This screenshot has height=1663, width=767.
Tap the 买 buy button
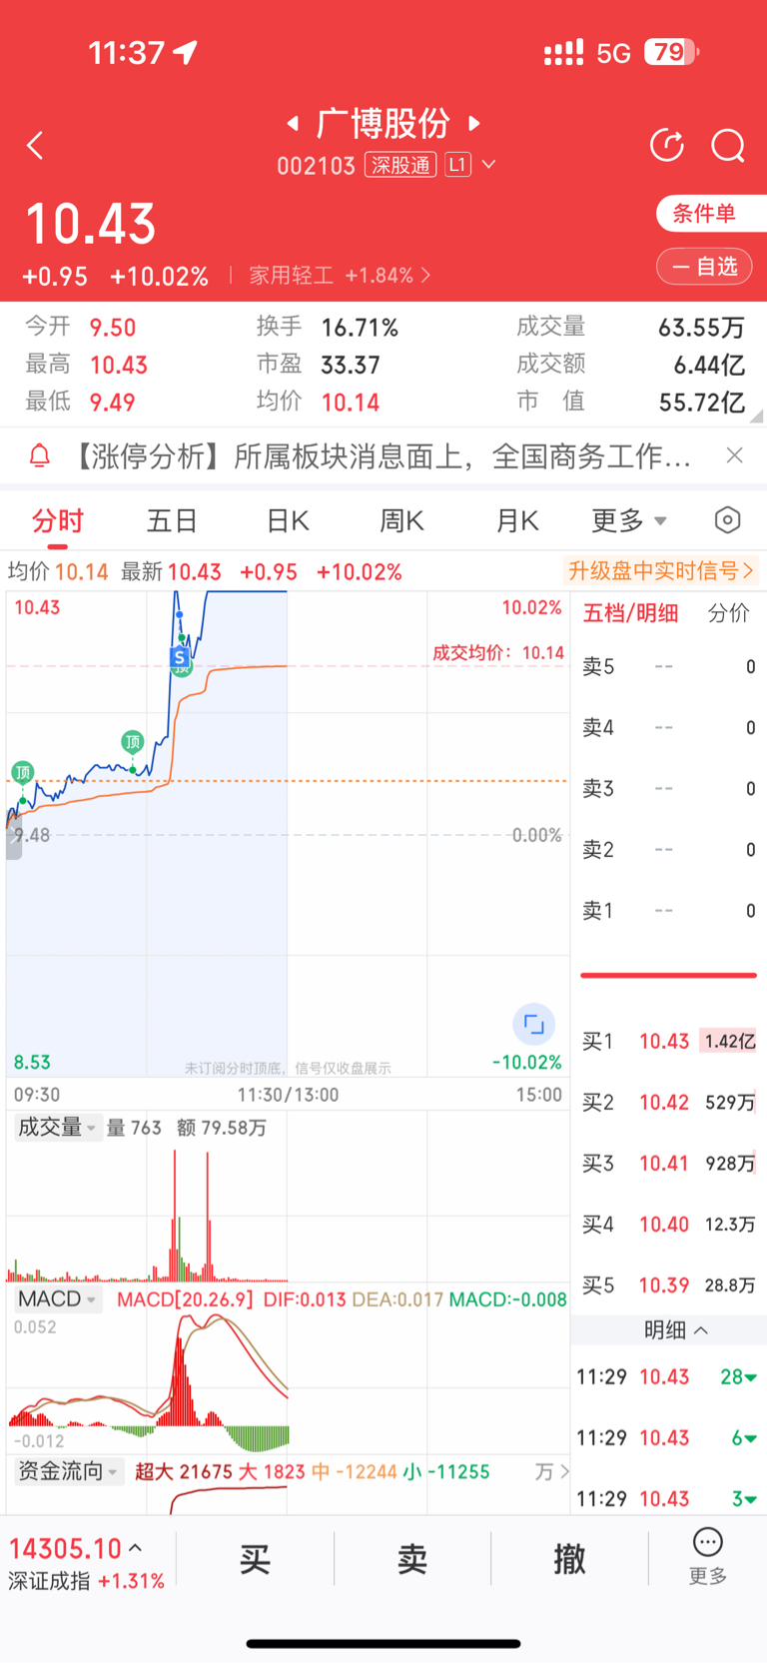click(256, 1558)
